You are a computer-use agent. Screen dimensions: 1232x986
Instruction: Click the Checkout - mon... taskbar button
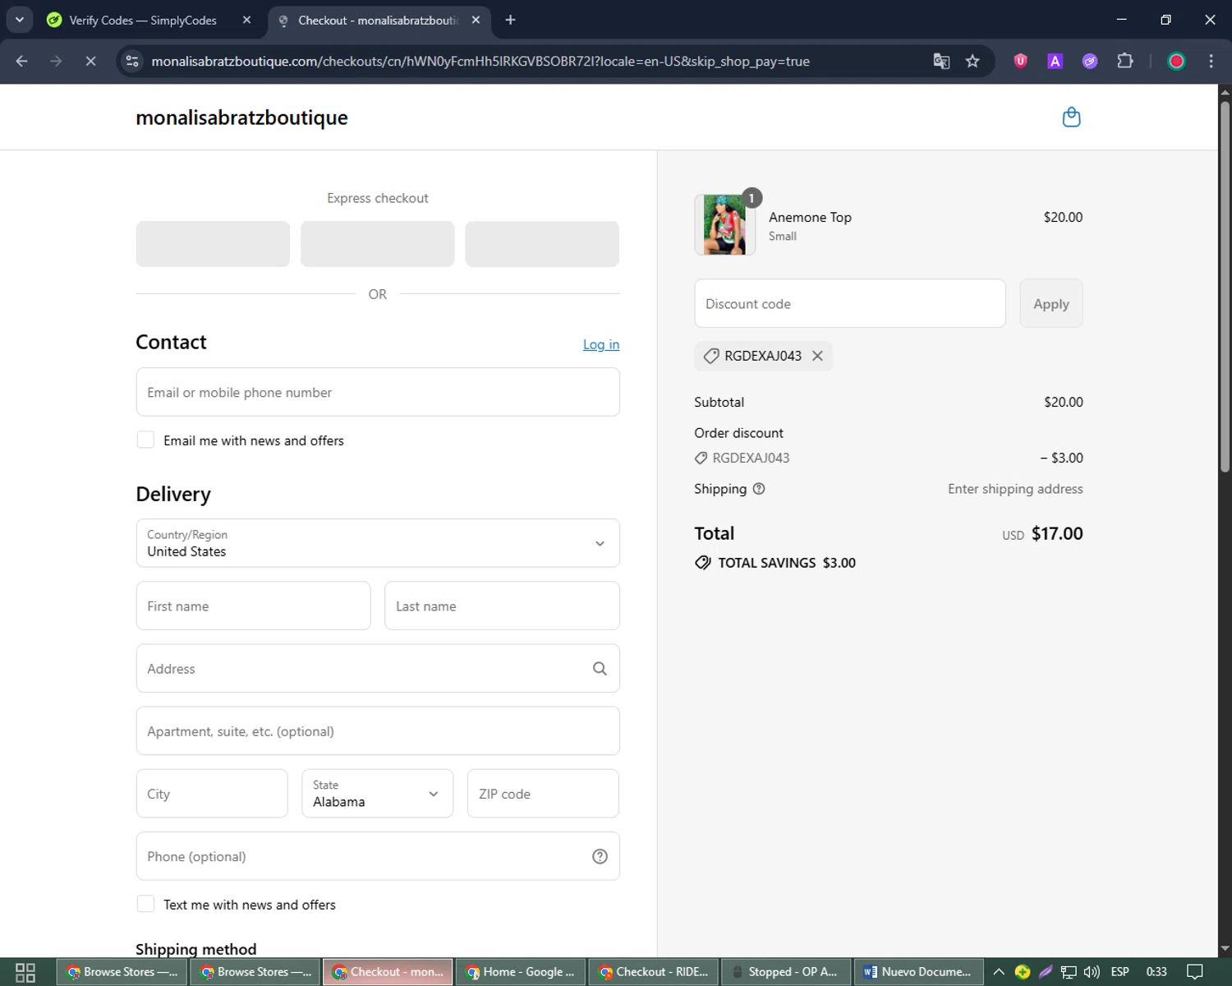point(388,972)
